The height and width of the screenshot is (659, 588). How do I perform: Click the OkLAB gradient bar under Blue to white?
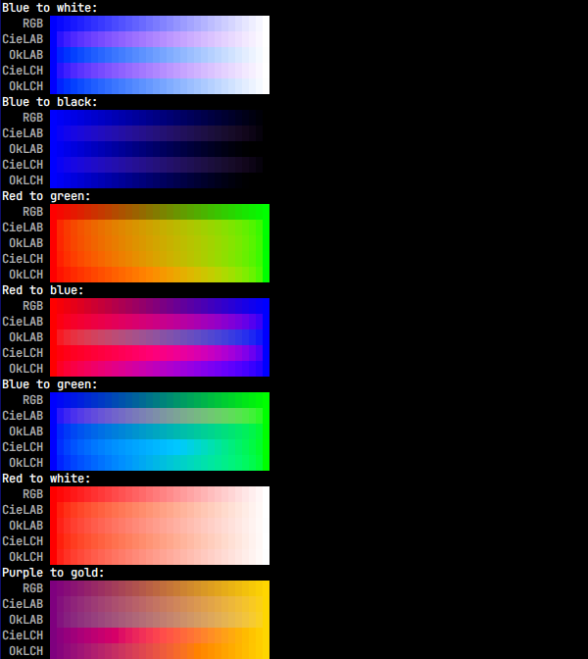tap(160, 55)
